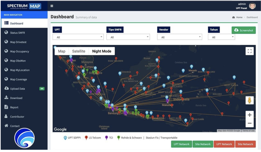Switch map to Satellite view
261x152 pixels.
click(79, 51)
